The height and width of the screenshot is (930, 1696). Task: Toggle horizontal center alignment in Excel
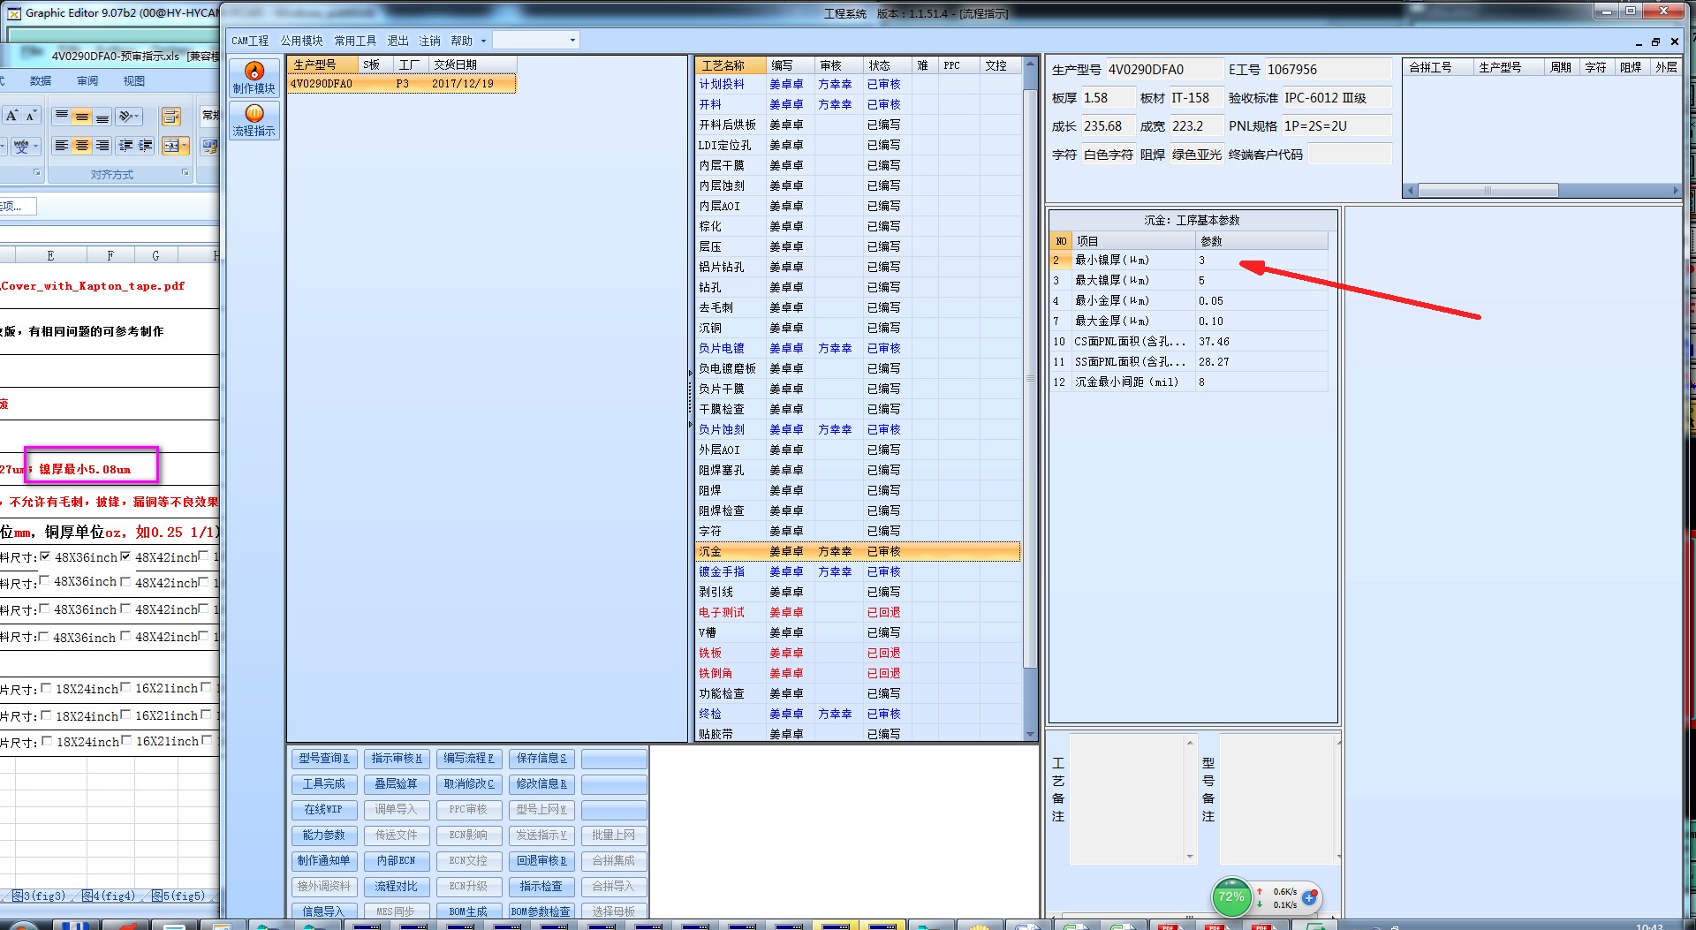(x=82, y=146)
